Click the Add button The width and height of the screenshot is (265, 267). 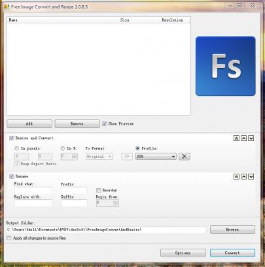pyautogui.click(x=29, y=124)
